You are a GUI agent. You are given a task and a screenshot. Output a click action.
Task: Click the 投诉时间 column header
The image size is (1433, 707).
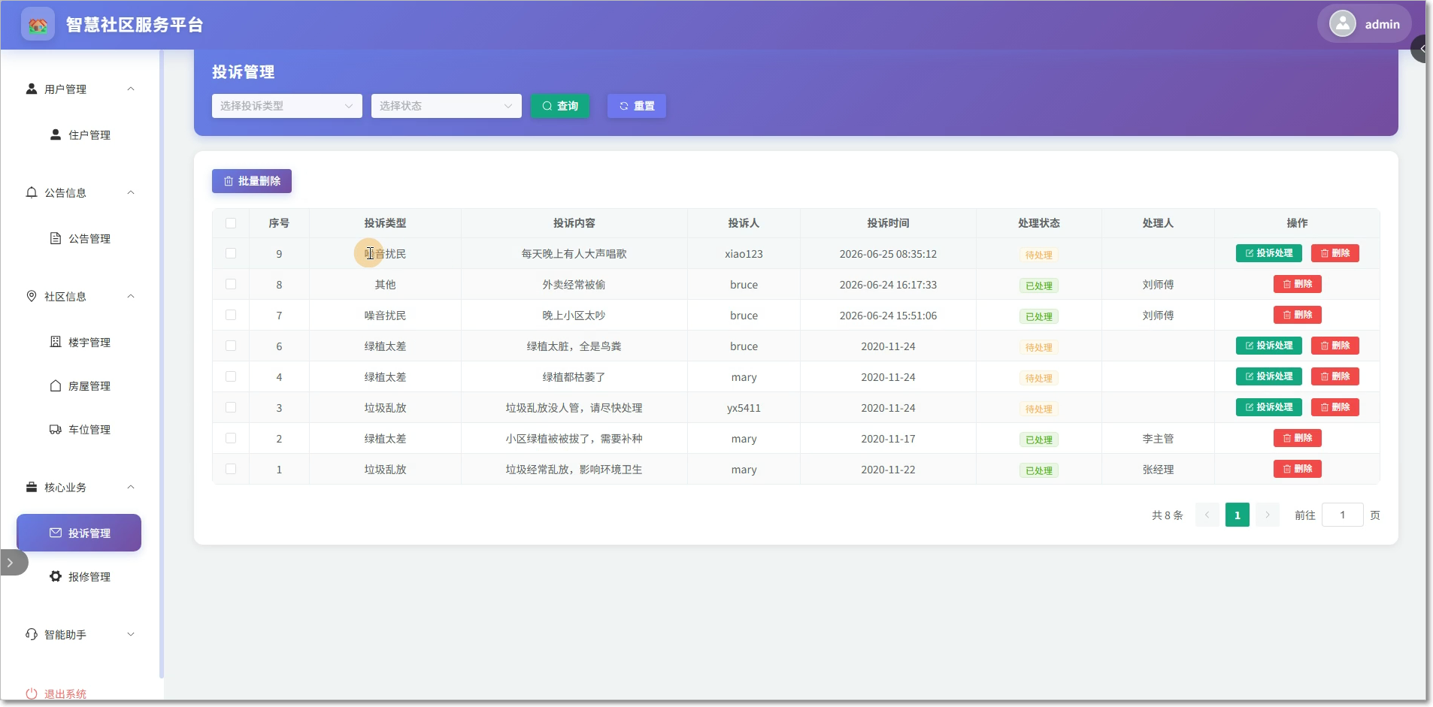tap(888, 223)
